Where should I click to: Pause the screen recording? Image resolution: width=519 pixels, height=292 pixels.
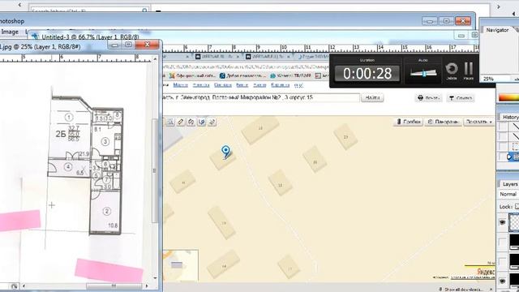pos(469,71)
